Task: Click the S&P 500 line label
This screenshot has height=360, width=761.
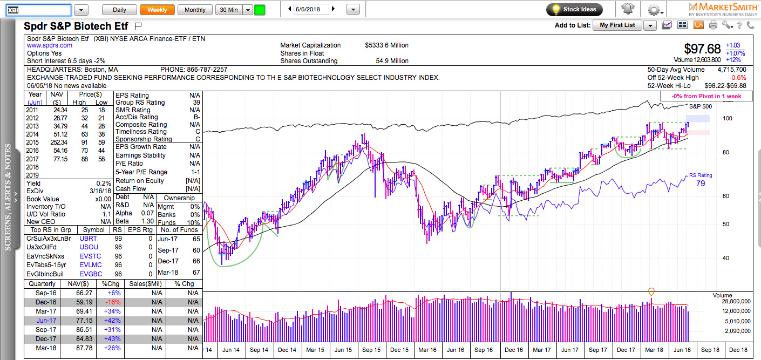Action: coord(701,106)
